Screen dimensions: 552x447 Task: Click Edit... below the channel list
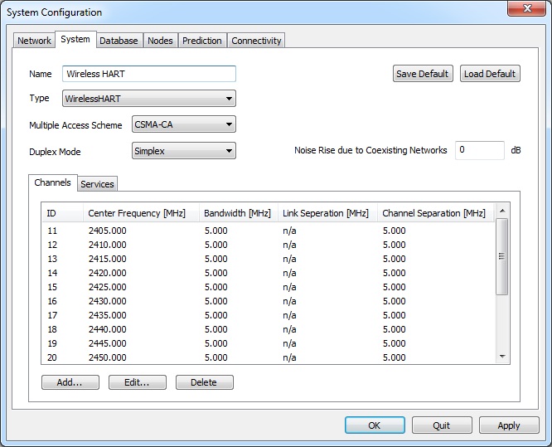[x=137, y=382]
